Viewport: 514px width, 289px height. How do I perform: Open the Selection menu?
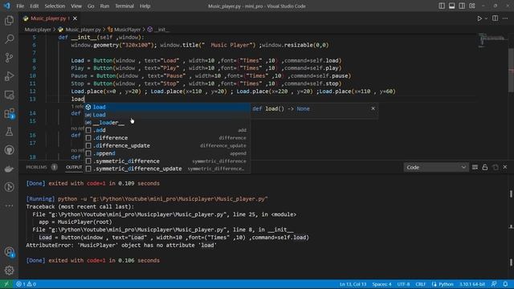pos(55,6)
